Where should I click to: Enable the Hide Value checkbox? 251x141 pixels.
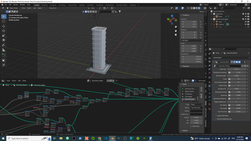(191, 126)
